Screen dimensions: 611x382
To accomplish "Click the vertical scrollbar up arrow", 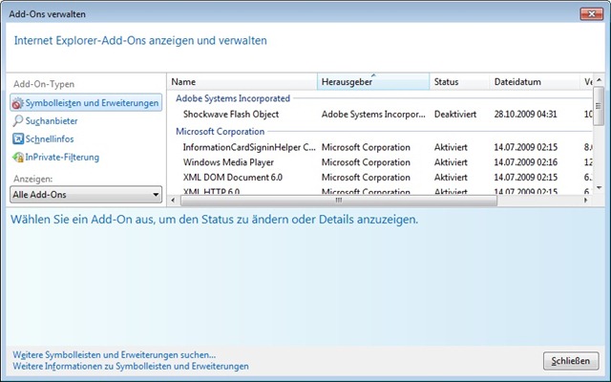I will [599, 80].
